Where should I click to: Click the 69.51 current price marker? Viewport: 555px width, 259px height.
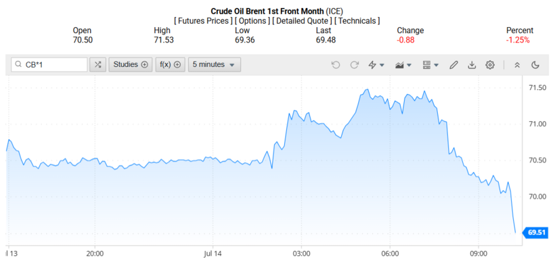536,233
